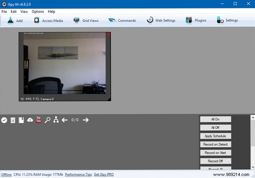Click the Record on Alert button
The height and width of the screenshot is (178, 255).
(x=216, y=153)
